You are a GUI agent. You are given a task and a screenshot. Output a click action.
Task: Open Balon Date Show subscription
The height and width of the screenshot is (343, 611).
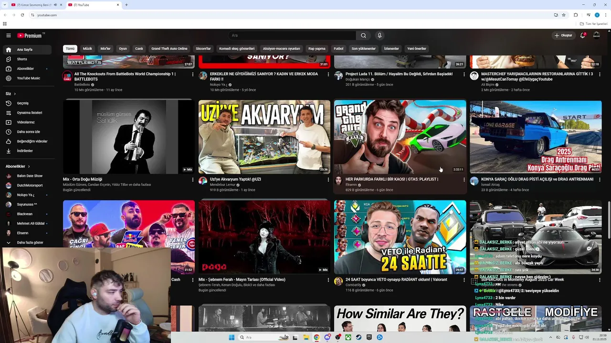click(x=28, y=176)
